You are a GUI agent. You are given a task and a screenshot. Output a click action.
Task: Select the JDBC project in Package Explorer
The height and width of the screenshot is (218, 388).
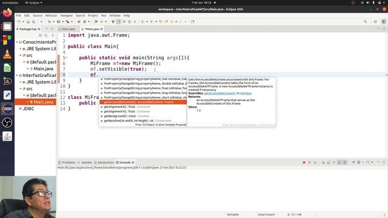(28, 109)
